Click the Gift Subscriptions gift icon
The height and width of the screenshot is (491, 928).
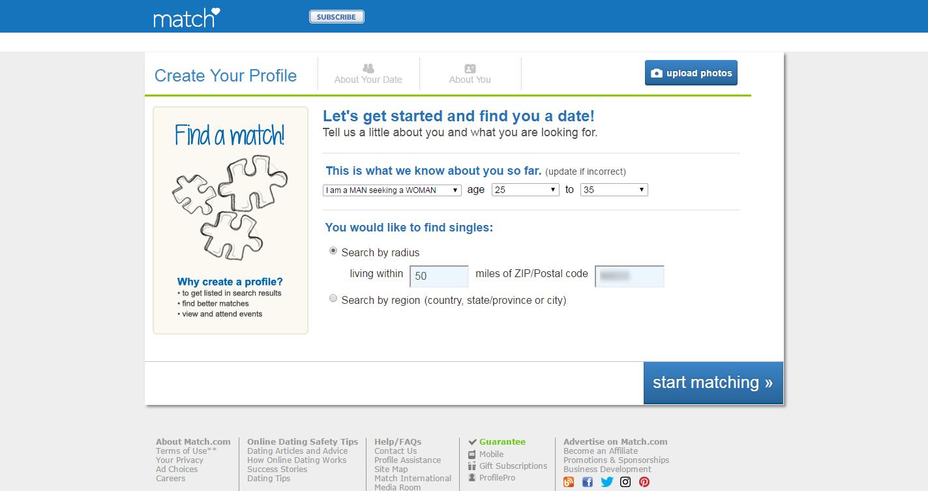coord(472,466)
